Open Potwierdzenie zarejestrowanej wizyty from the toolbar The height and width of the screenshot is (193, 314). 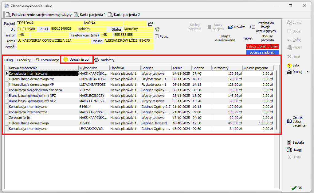[x=39, y=14]
